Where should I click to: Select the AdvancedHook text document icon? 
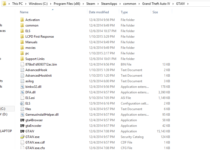click(22, 70)
